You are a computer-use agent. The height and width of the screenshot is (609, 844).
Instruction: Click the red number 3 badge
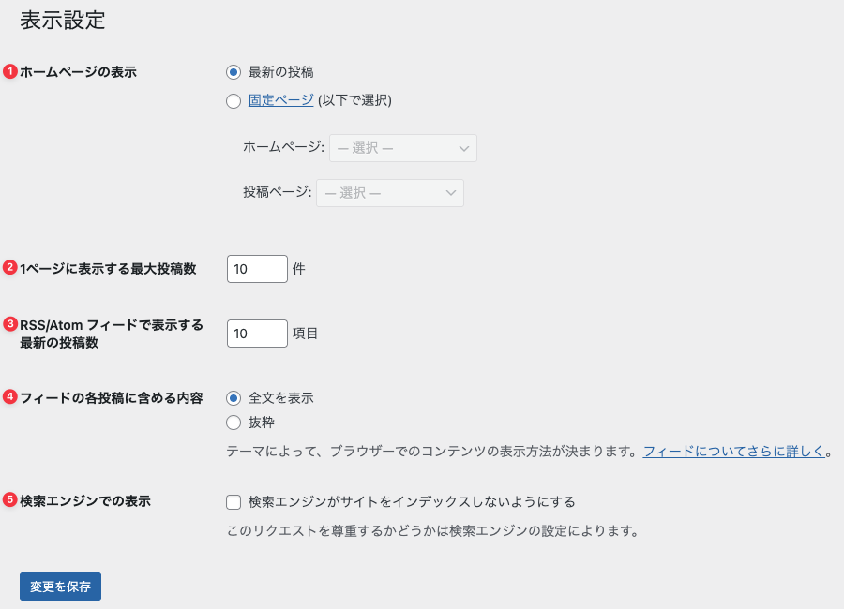(x=10, y=324)
